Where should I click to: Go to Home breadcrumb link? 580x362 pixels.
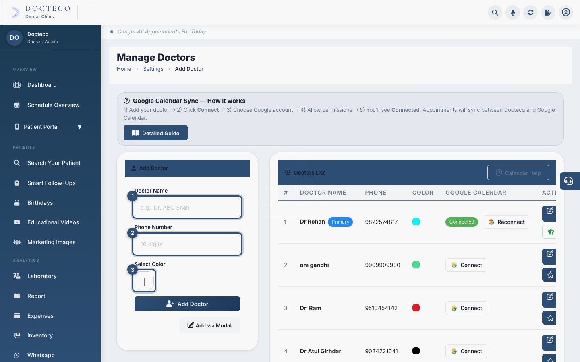[x=124, y=69]
